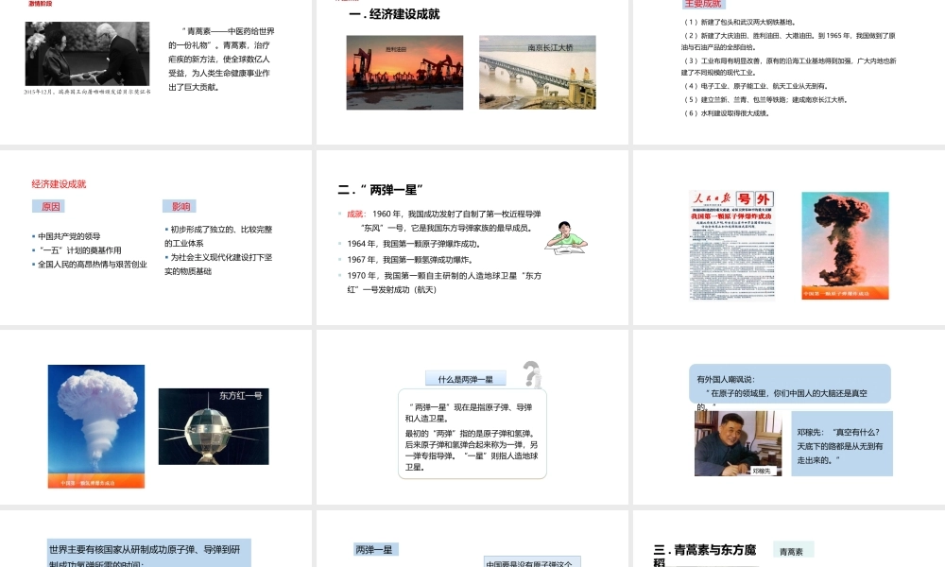The image size is (945, 567).
Task: Click the 世界主要有核国家 blue text box
Action: coord(149,553)
